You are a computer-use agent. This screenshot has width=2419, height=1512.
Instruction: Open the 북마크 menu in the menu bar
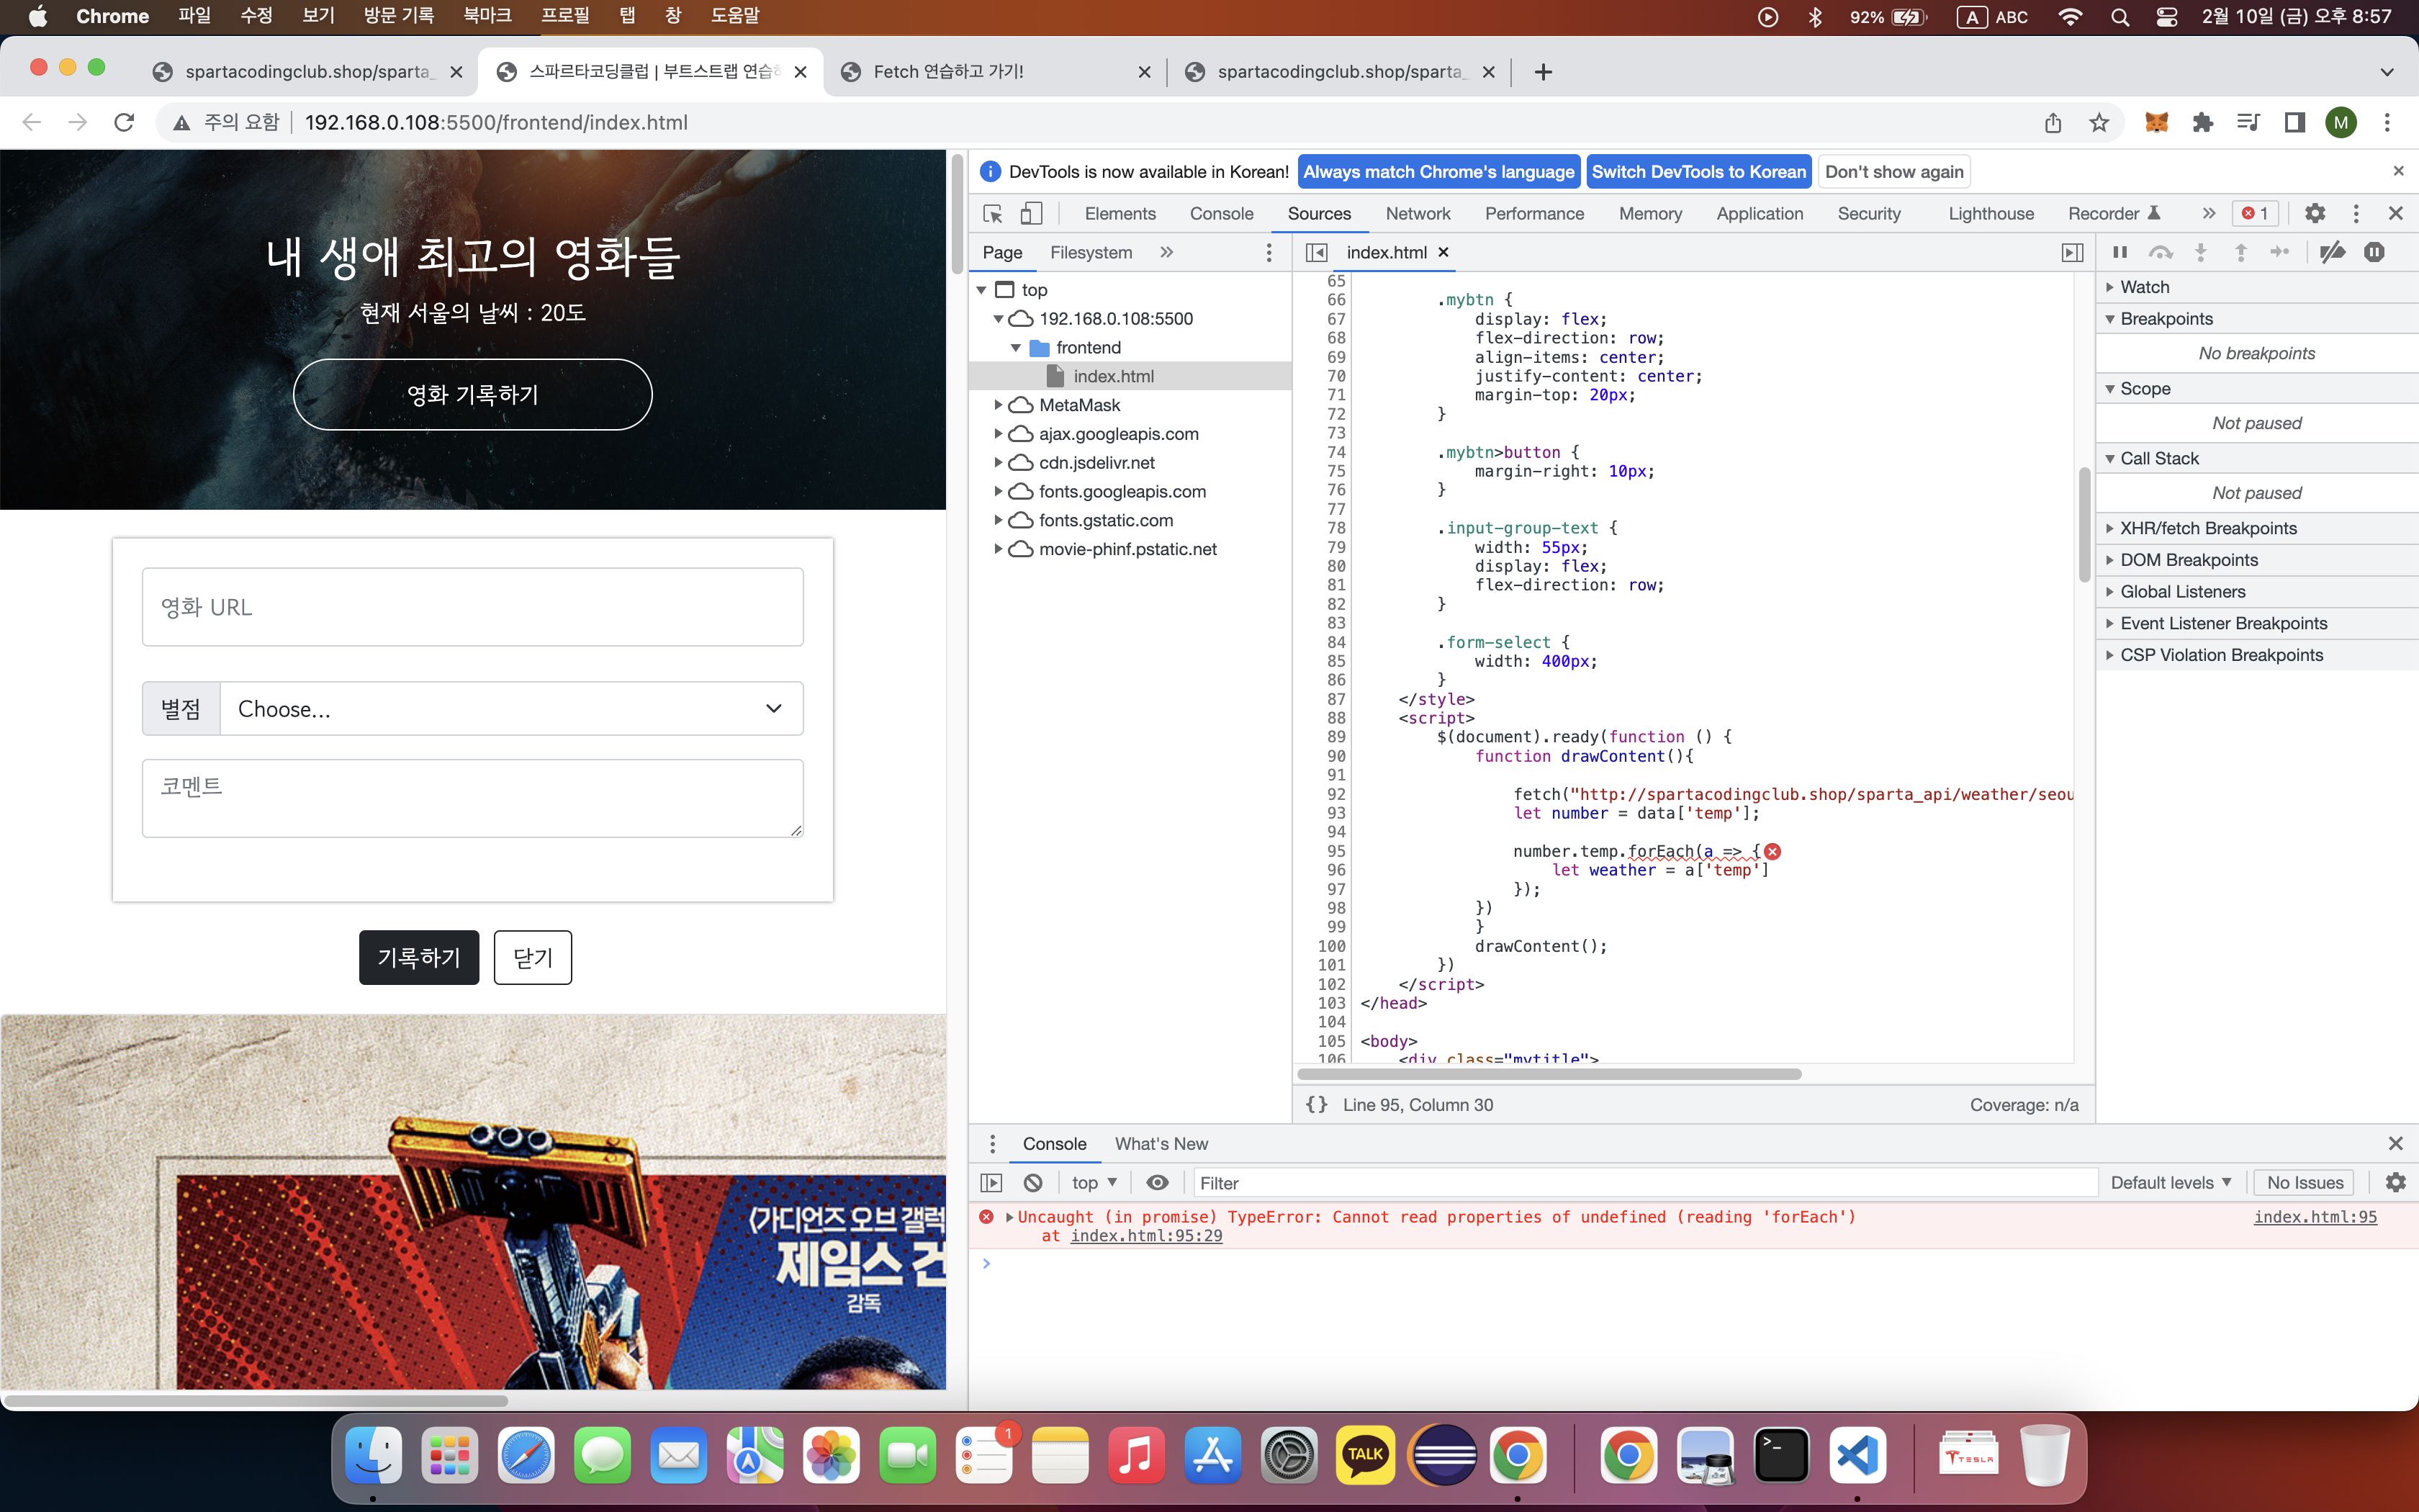tap(487, 16)
